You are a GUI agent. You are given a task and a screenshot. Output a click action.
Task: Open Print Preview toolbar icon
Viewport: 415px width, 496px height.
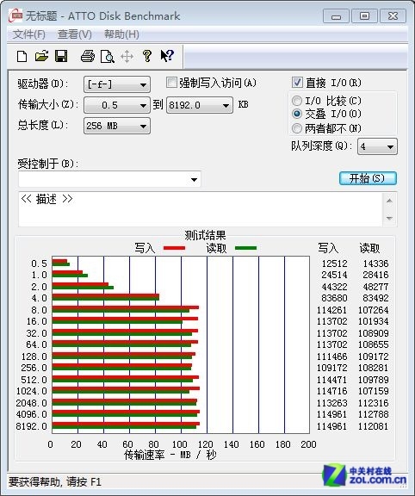pos(108,57)
